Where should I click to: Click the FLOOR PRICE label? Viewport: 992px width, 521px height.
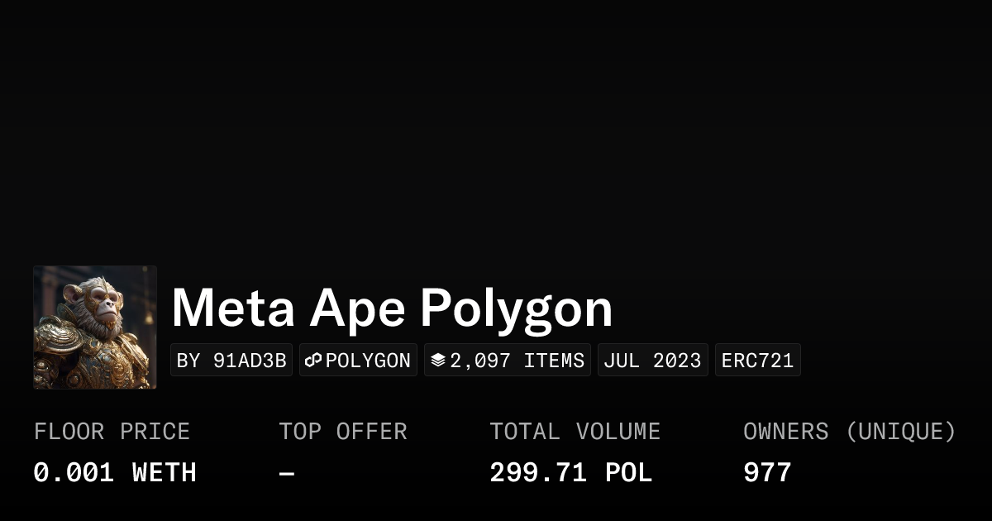point(112,432)
